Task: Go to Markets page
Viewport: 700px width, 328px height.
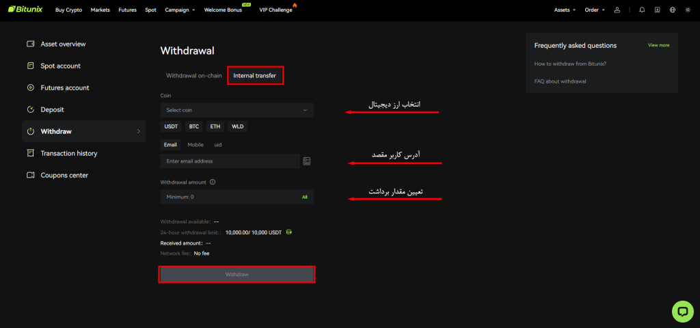Action: 100,10
